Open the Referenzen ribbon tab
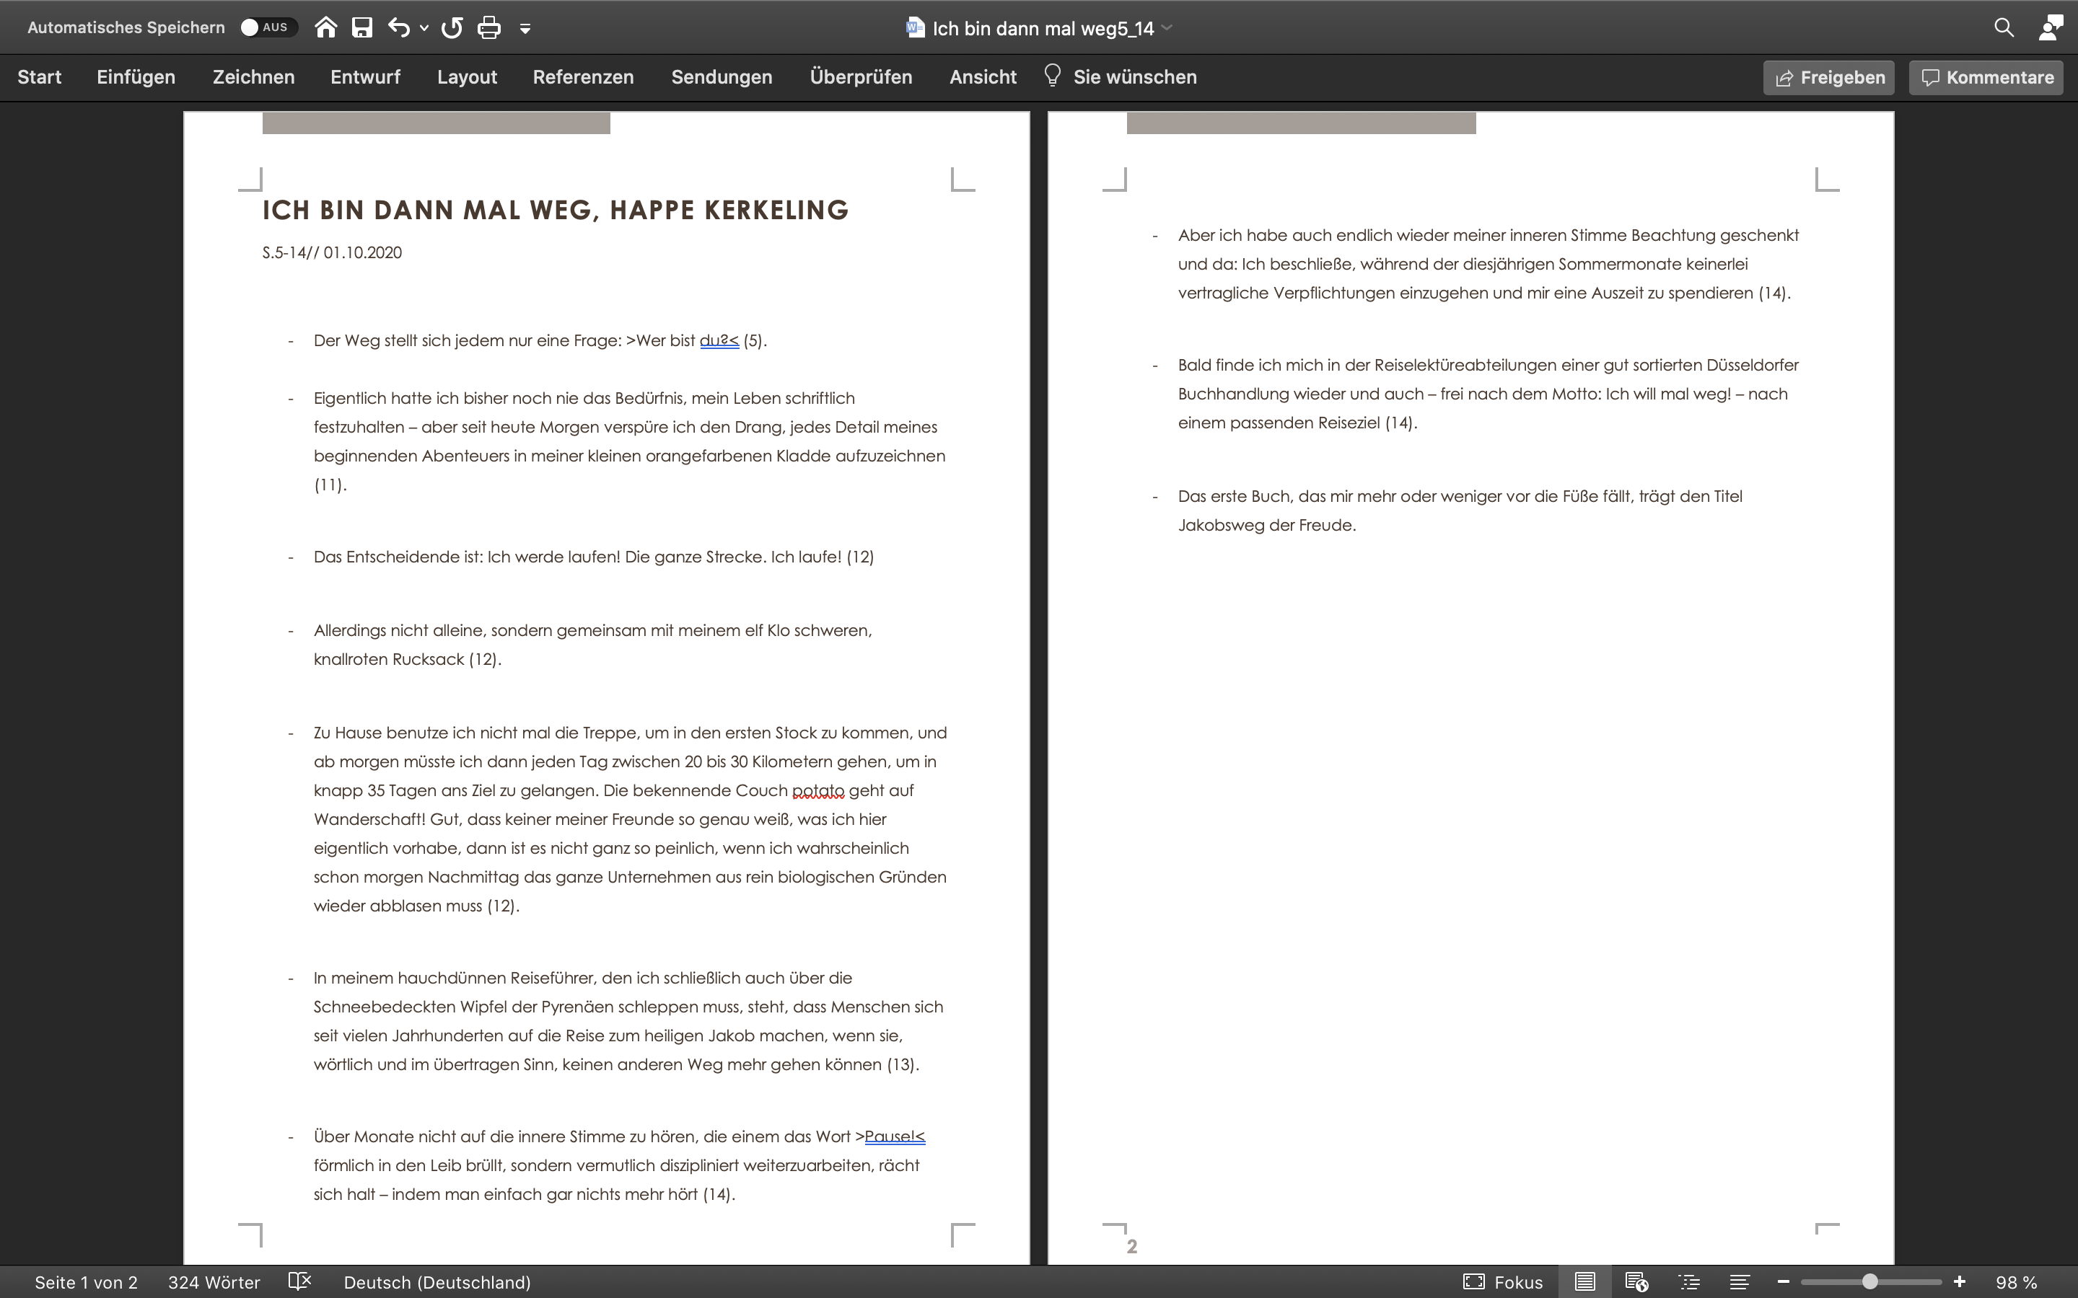The width and height of the screenshot is (2078, 1298). 583,77
